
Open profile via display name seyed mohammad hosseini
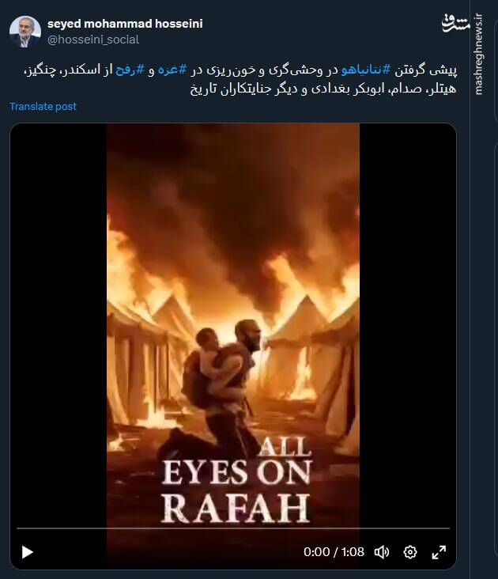coord(125,24)
